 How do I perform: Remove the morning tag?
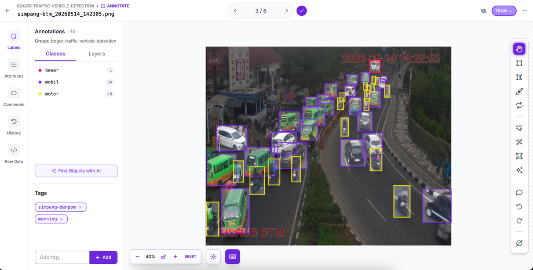[61, 219]
